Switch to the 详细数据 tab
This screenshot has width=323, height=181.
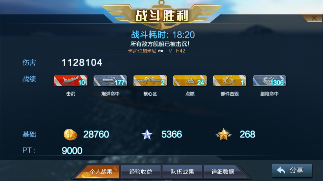click(223, 172)
